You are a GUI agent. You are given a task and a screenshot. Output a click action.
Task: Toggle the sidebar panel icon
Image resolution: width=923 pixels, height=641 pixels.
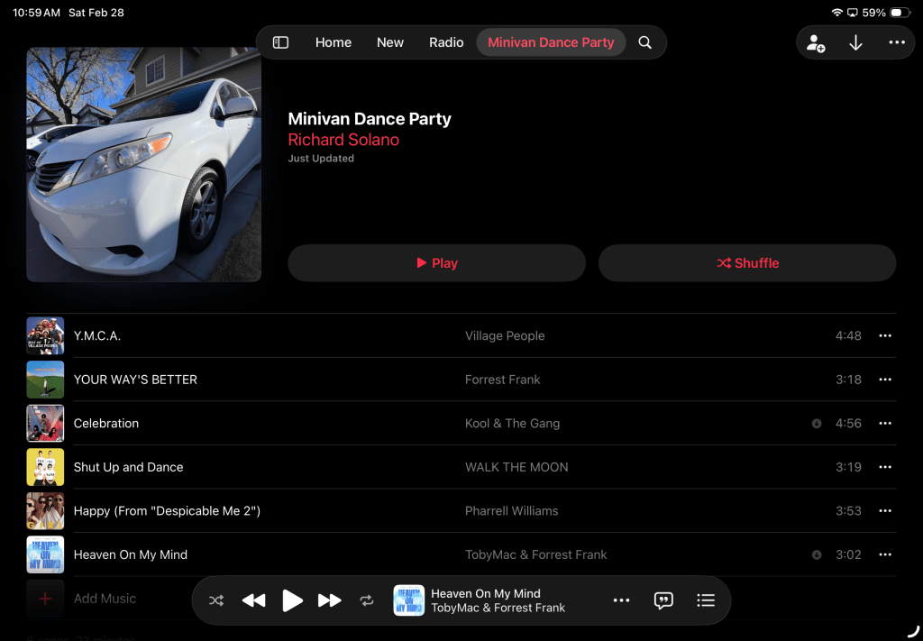point(280,42)
